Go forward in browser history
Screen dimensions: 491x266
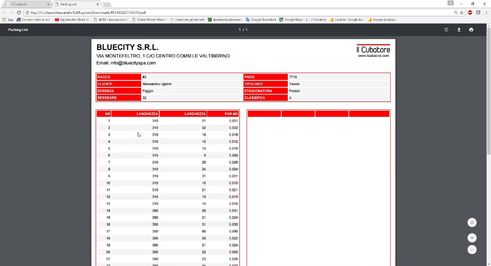tap(11, 12)
